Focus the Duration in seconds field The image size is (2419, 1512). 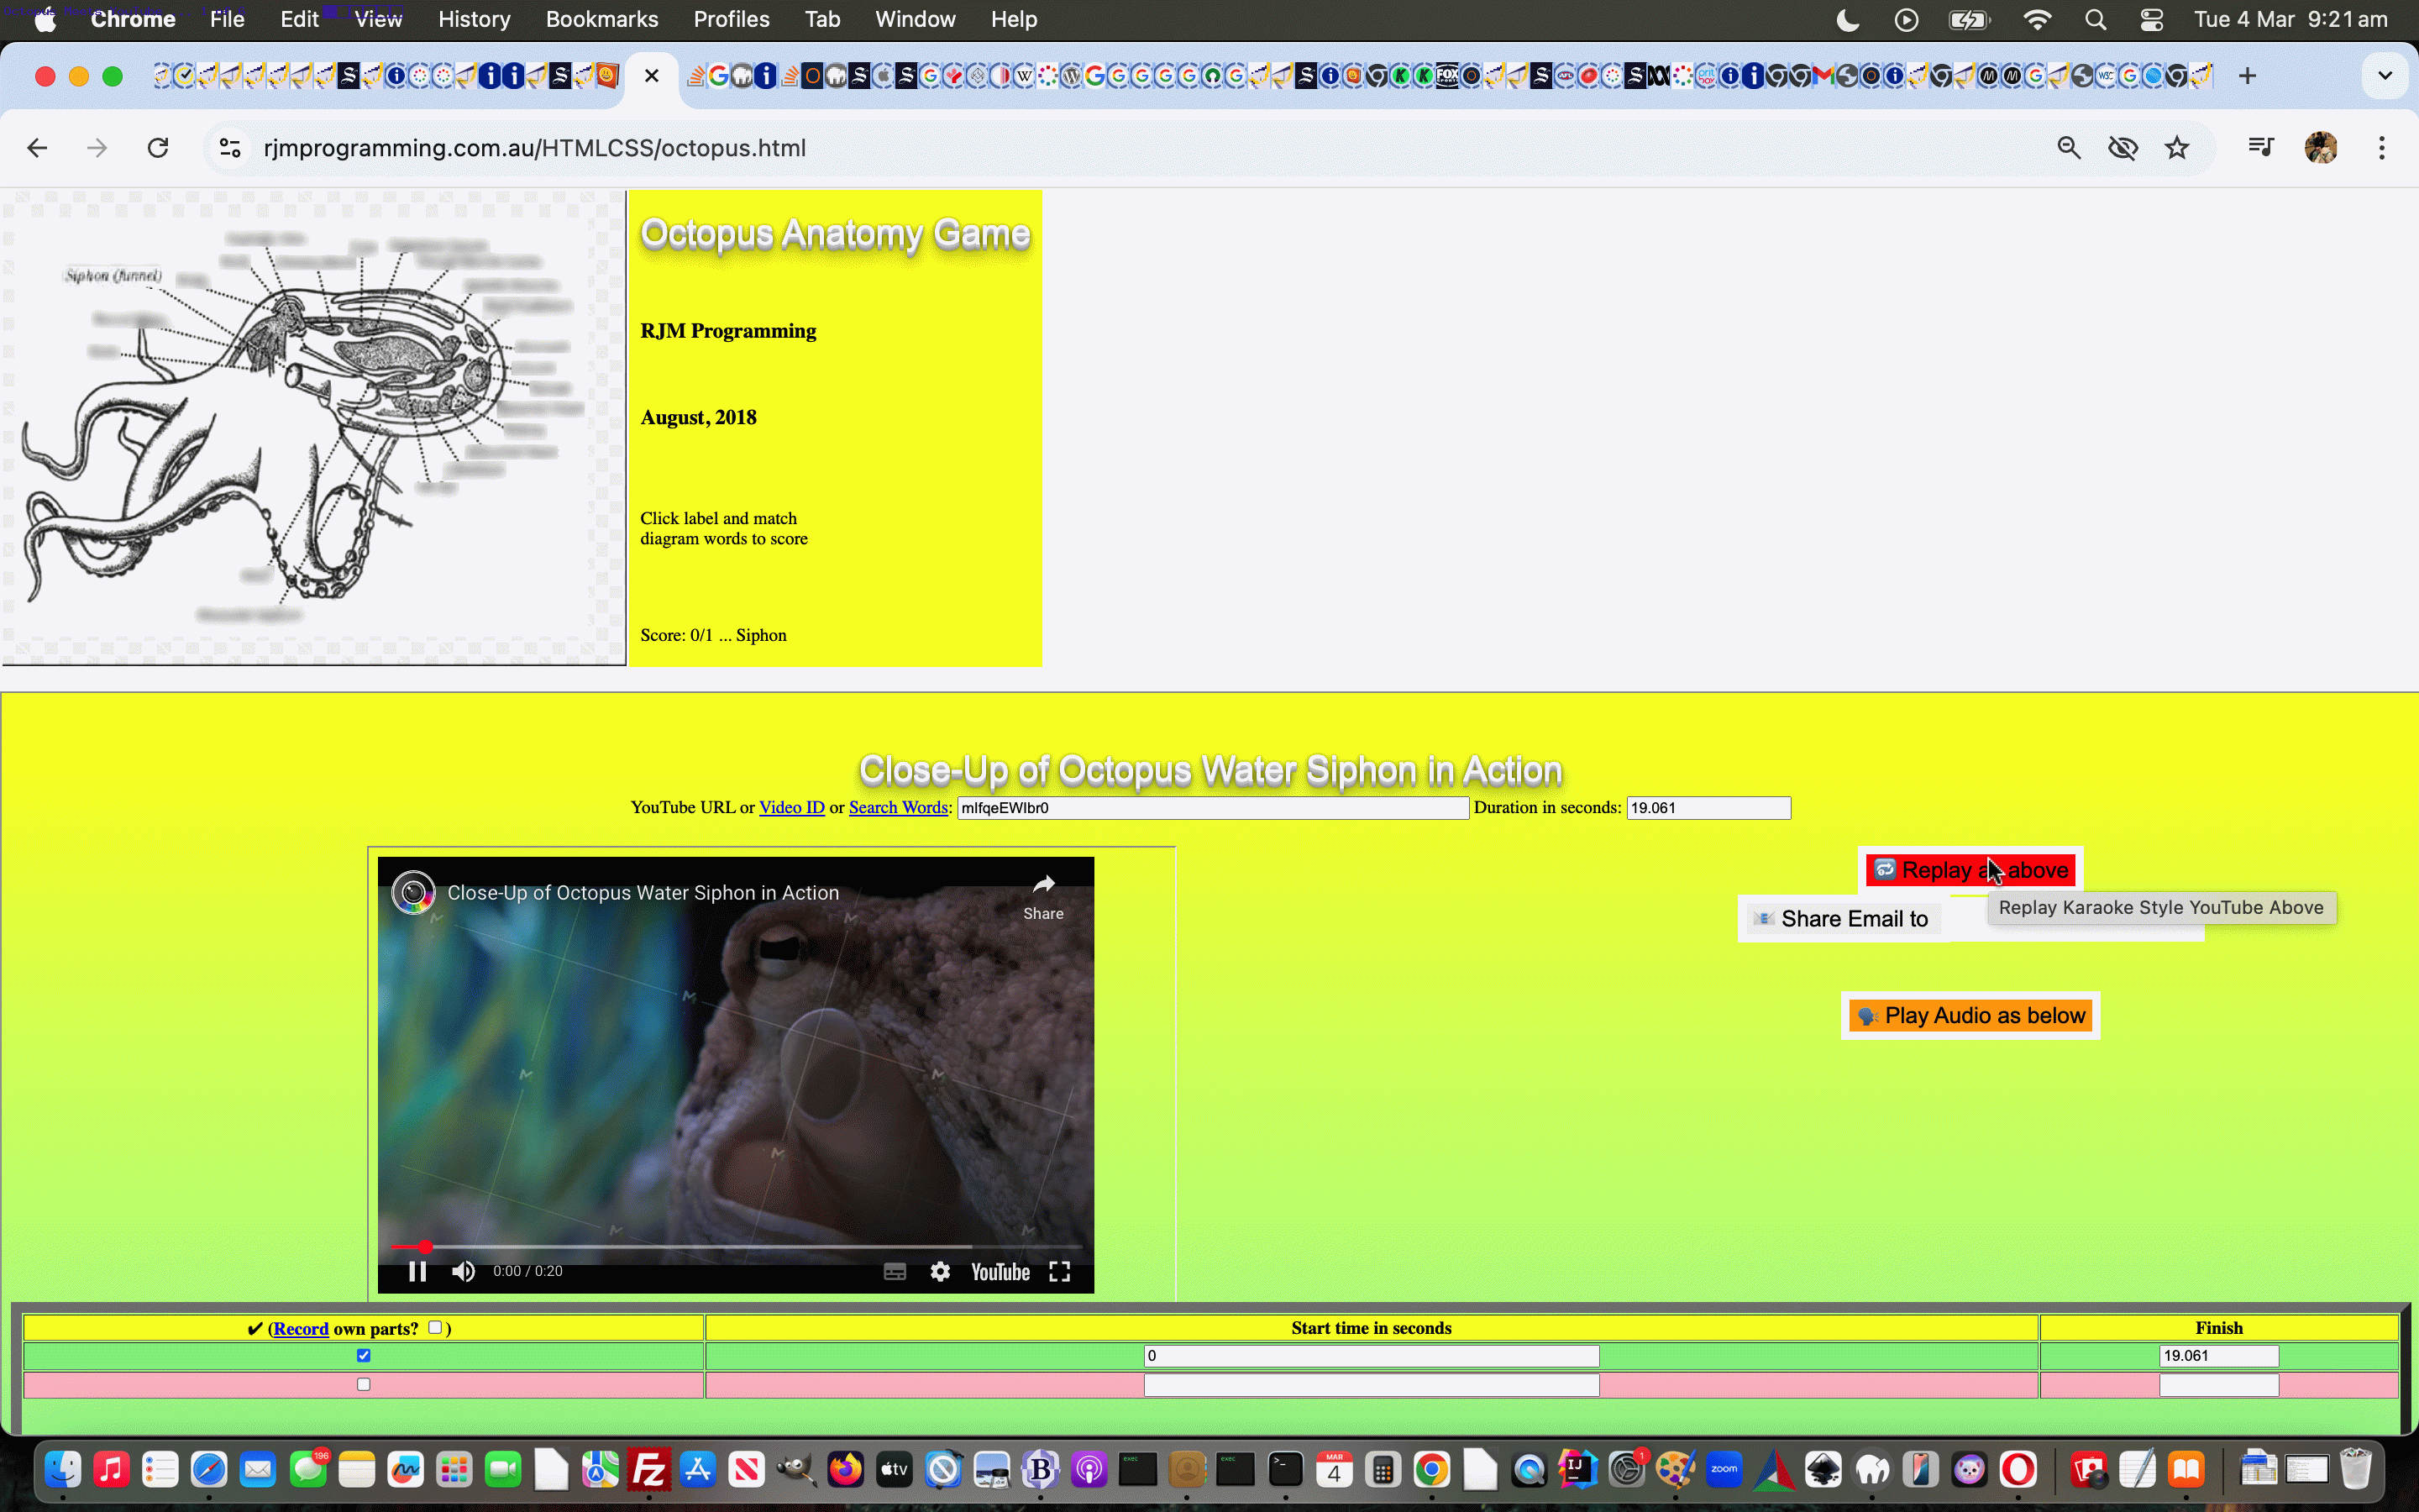(1708, 808)
